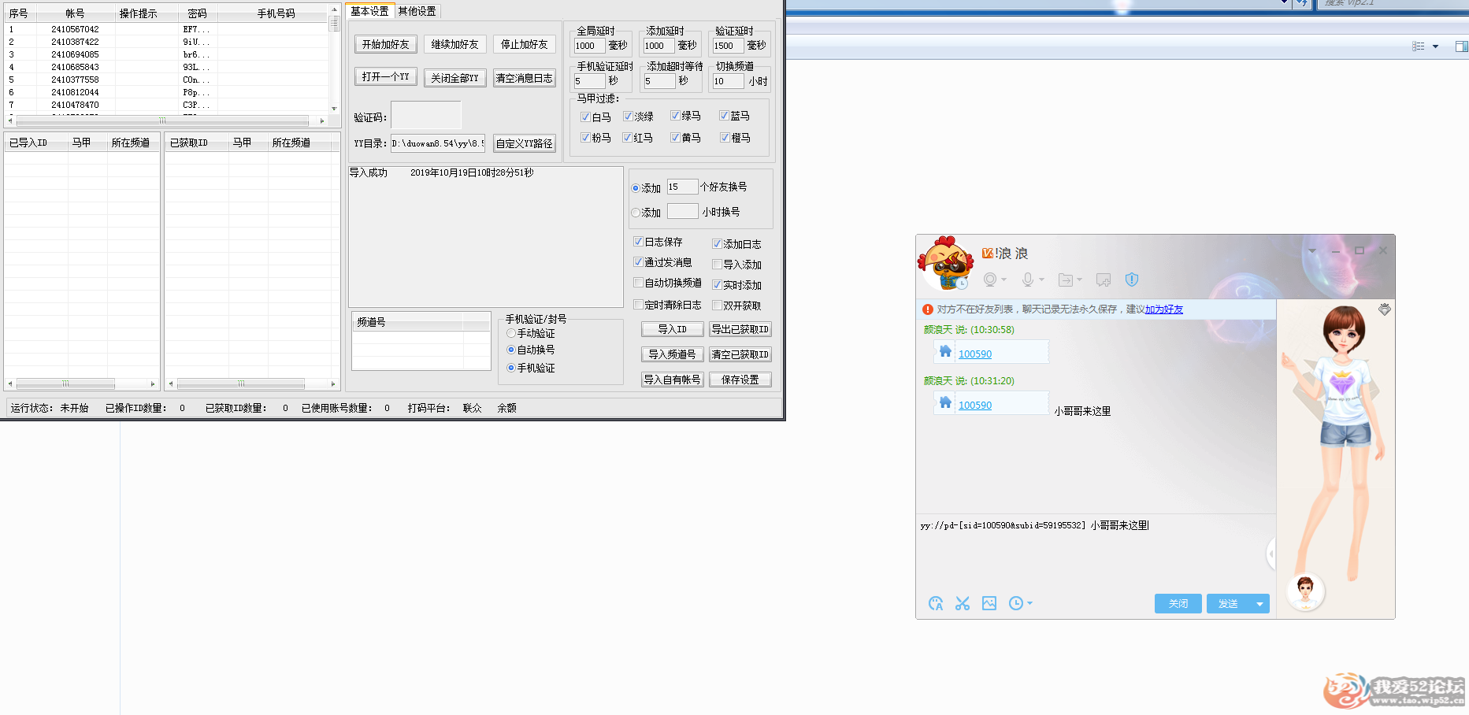This screenshot has width=1469, height=715.
Task: Uncheck the 蓝马 filter checkbox
Action: click(x=724, y=116)
